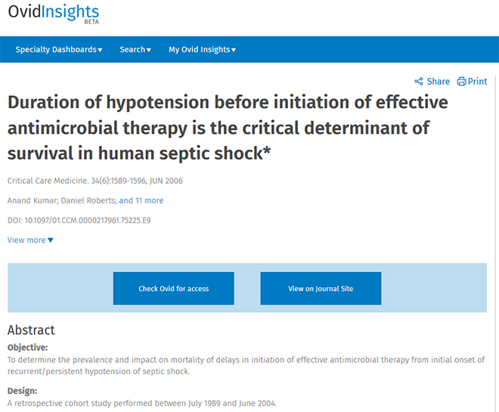This screenshot has height=412, width=499.
Task: Click the OvidInsights logo
Action: coord(54,14)
